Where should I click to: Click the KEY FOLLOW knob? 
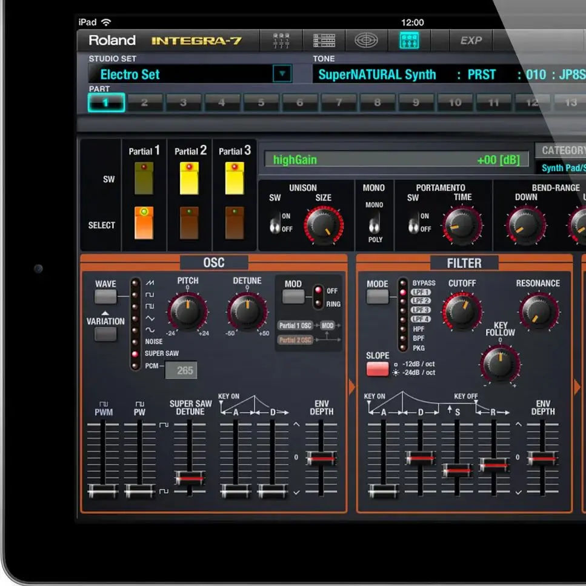click(500, 364)
